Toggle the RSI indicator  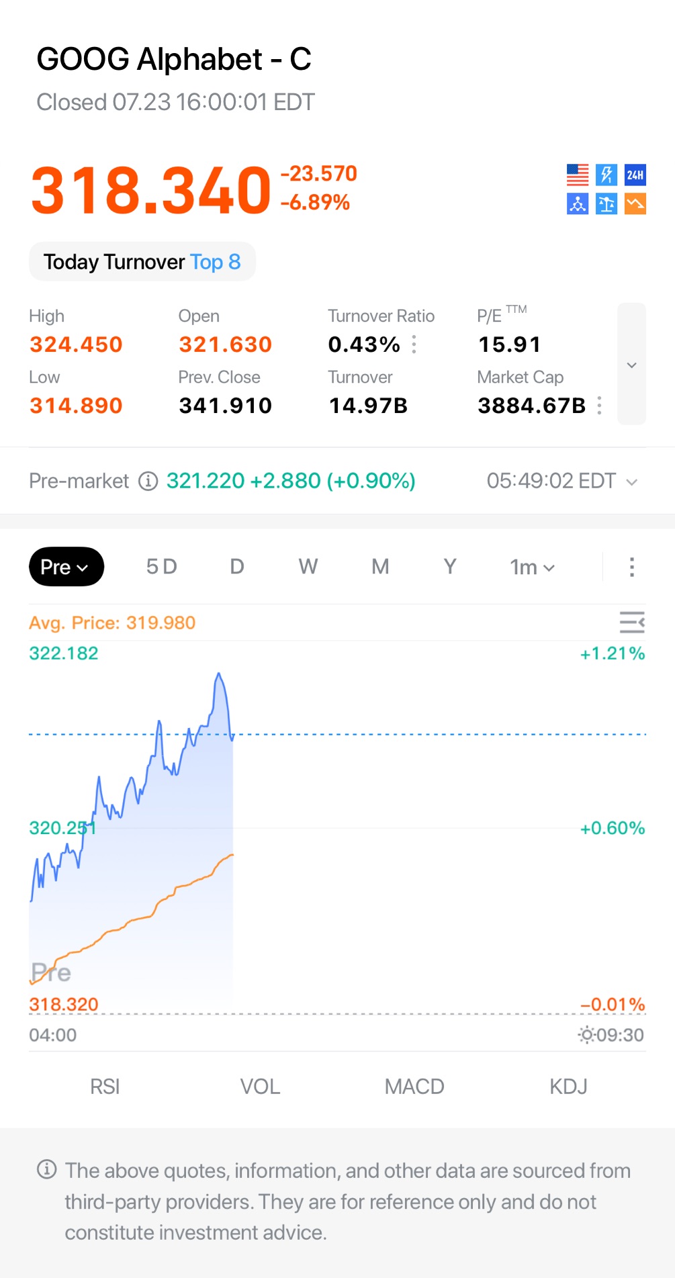[x=105, y=1087]
